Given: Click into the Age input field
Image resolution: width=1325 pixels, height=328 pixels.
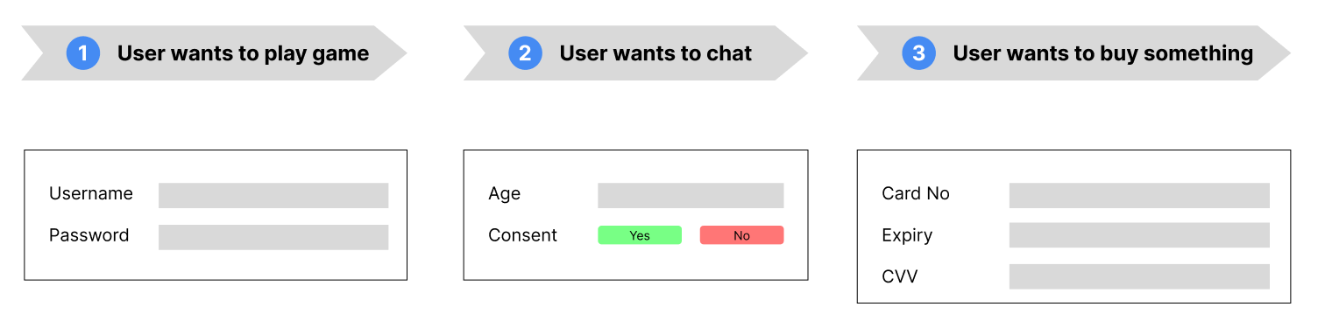Looking at the screenshot, I should [x=691, y=195].
